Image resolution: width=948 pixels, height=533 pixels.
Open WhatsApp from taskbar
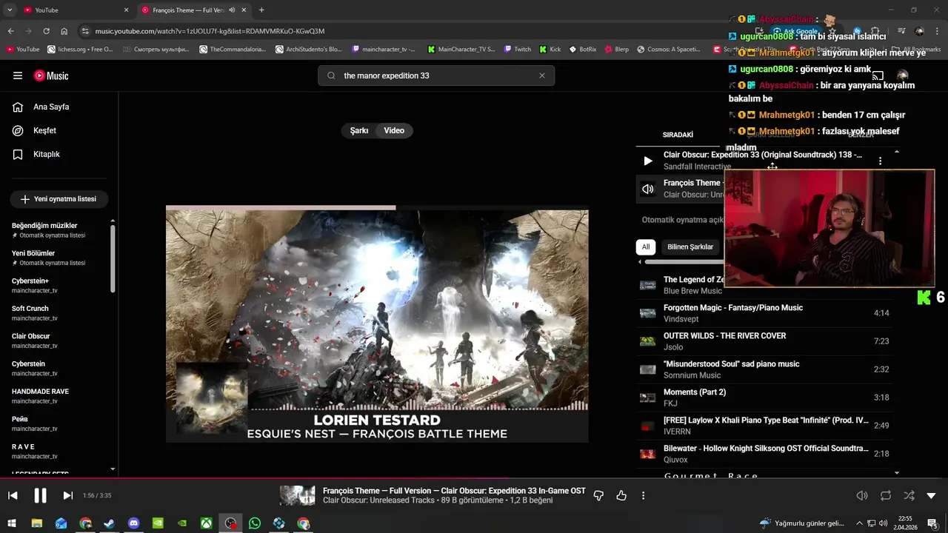[x=255, y=523]
